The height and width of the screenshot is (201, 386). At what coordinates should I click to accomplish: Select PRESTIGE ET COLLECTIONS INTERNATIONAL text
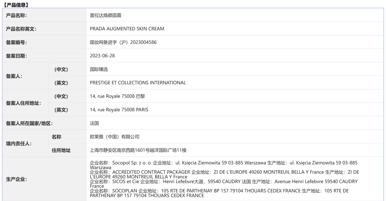138,83
